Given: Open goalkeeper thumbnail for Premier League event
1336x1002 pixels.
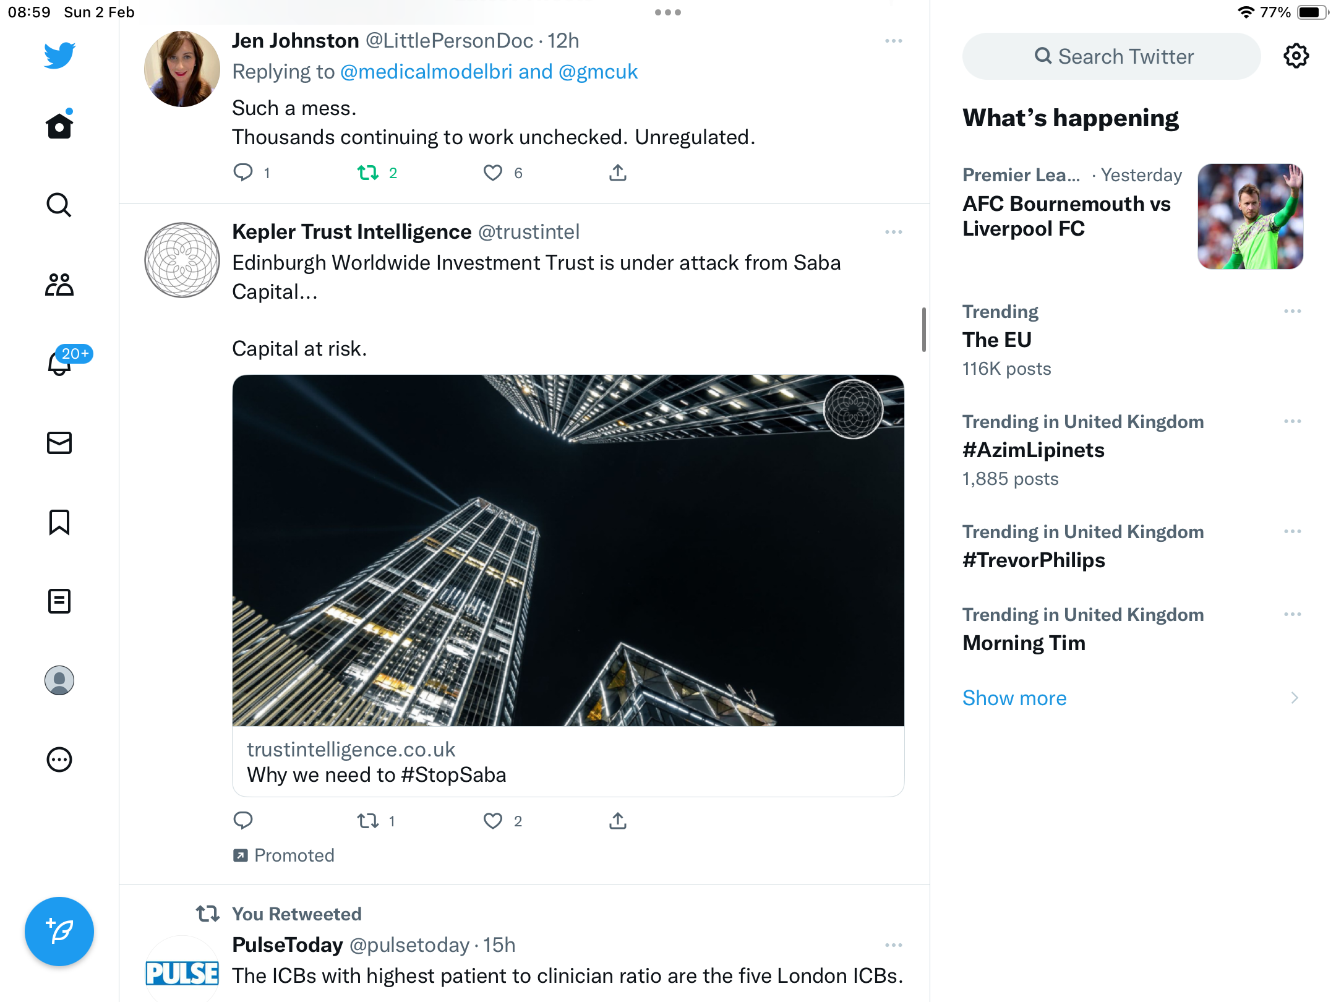Looking at the screenshot, I should 1250,216.
